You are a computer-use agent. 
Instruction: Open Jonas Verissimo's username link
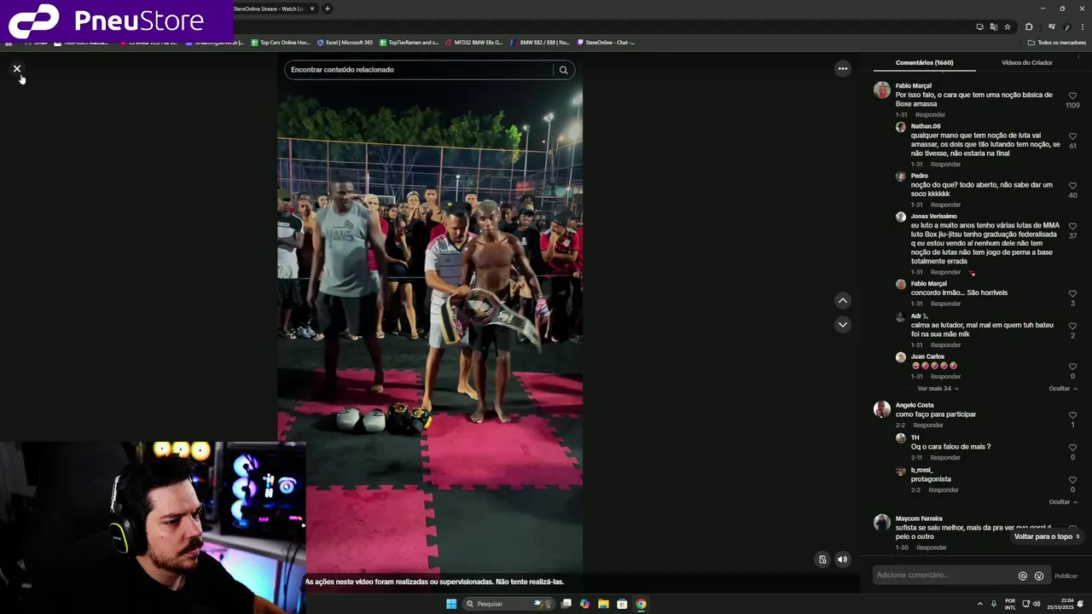(933, 217)
